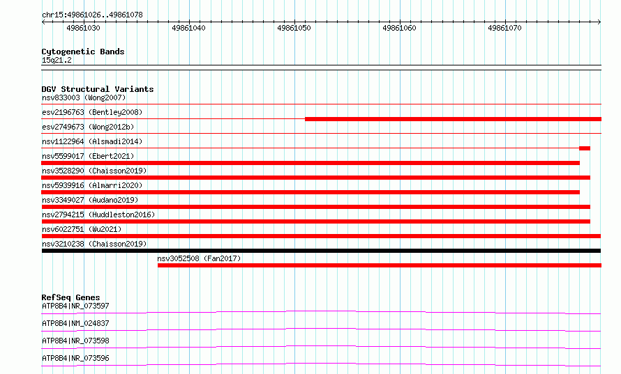
Task: Click the magenta line of ATP8B4|NM_024837
Action: [321, 329]
